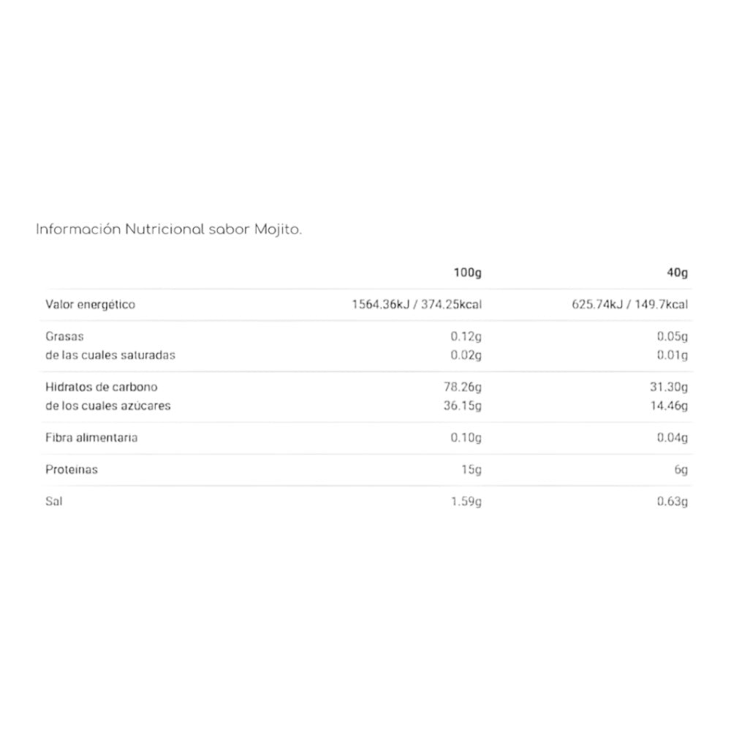Select the 0.02g saturated fat value
731x731 pixels.
[467, 355]
